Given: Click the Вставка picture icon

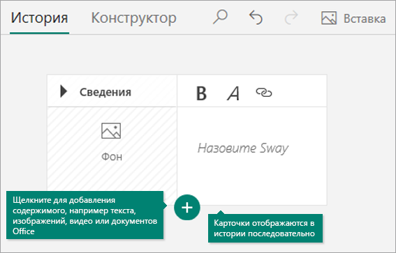Looking at the screenshot, I should pyautogui.click(x=328, y=18).
